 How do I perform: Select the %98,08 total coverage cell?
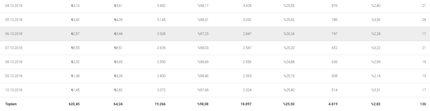click(203, 104)
